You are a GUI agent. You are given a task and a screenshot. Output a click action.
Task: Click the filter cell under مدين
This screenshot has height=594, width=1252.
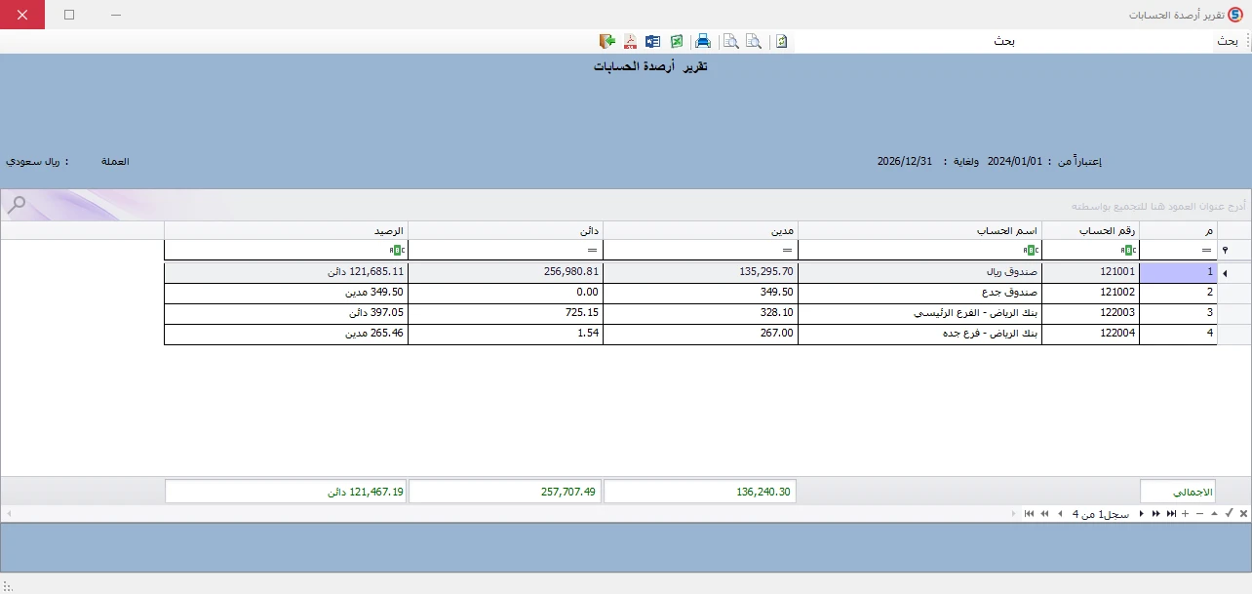(700, 250)
